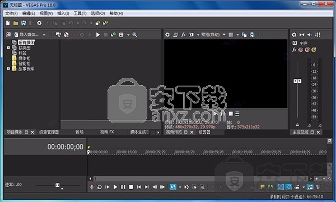Screen dimensions: 336x202
Task: Switch to the 修剪器 tab
Action: (x=204, y=132)
